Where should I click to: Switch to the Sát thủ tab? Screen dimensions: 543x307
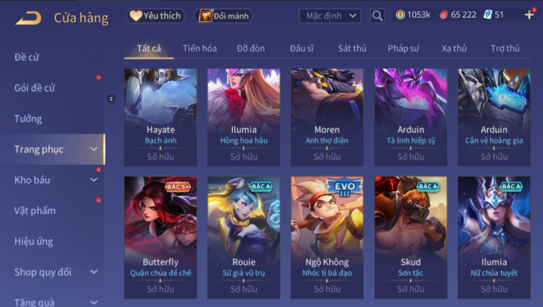click(x=352, y=48)
